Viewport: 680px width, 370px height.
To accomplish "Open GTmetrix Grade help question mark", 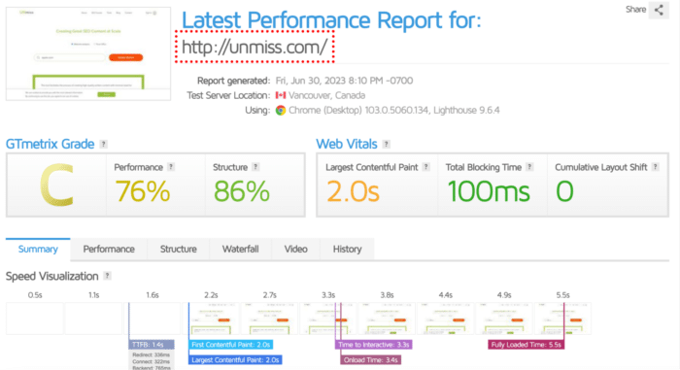I will [103, 144].
